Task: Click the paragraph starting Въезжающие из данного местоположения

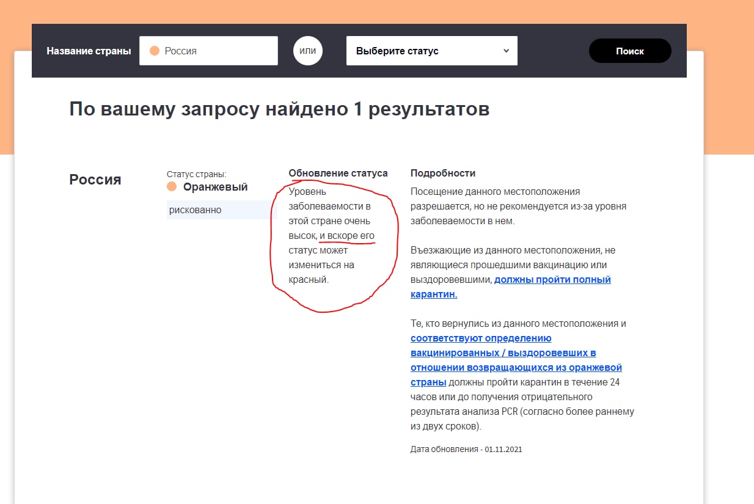Action: (513, 272)
